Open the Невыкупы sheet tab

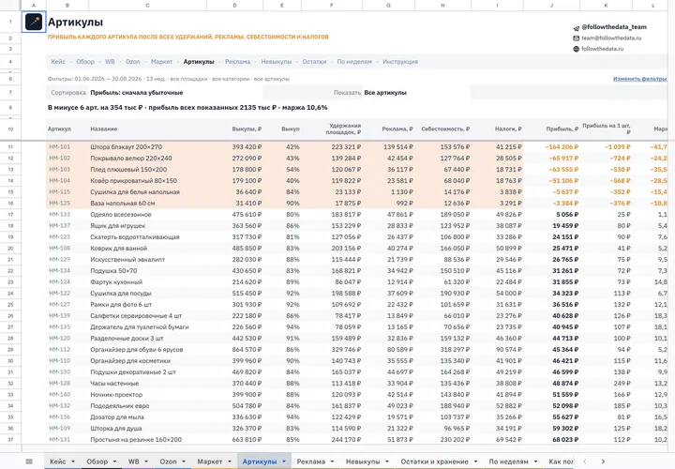pyautogui.click(x=363, y=461)
